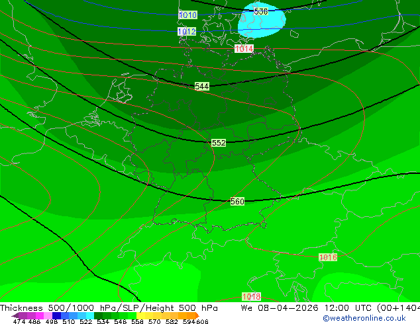Click the 536 height contour label
This screenshot has width=420, height=324.
click(x=260, y=11)
